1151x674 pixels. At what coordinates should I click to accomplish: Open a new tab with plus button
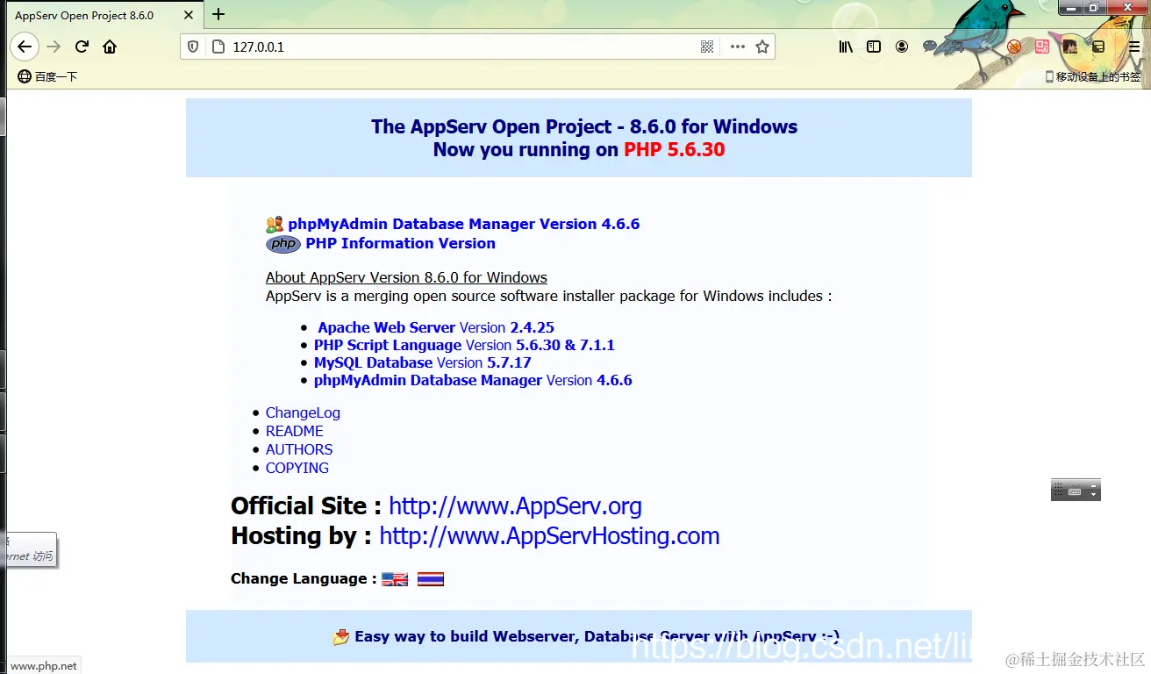(218, 14)
